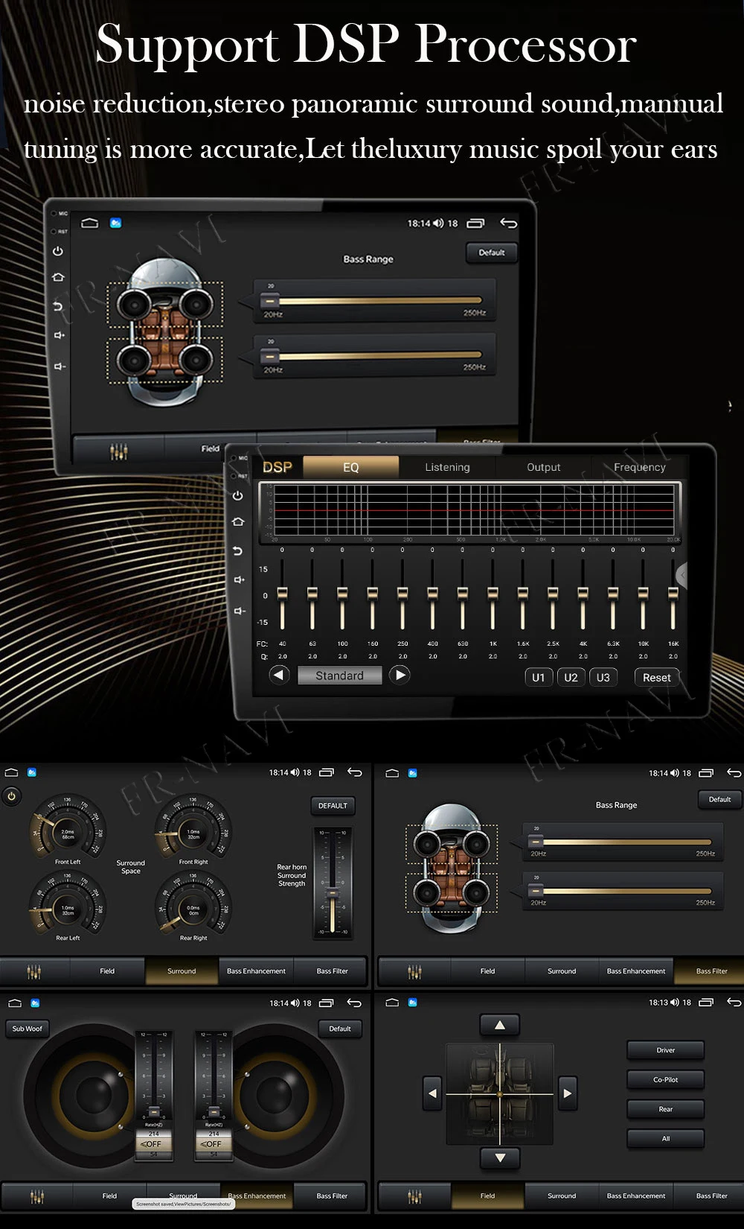Adjust the Front Left surround dial
The image size is (744, 1229).
point(68,831)
